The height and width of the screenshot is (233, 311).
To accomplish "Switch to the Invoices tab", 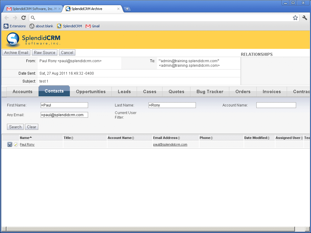I will point(272,92).
